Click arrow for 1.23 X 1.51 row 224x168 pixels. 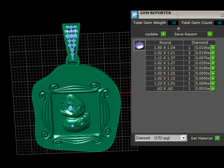pos(213,84)
